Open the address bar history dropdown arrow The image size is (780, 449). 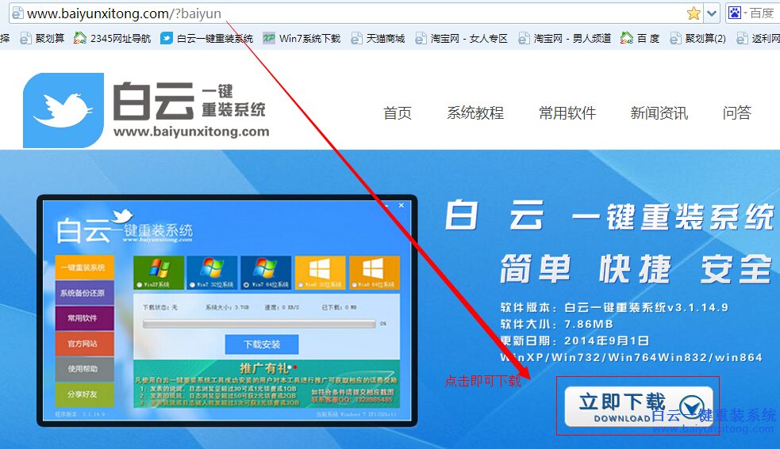pos(712,13)
